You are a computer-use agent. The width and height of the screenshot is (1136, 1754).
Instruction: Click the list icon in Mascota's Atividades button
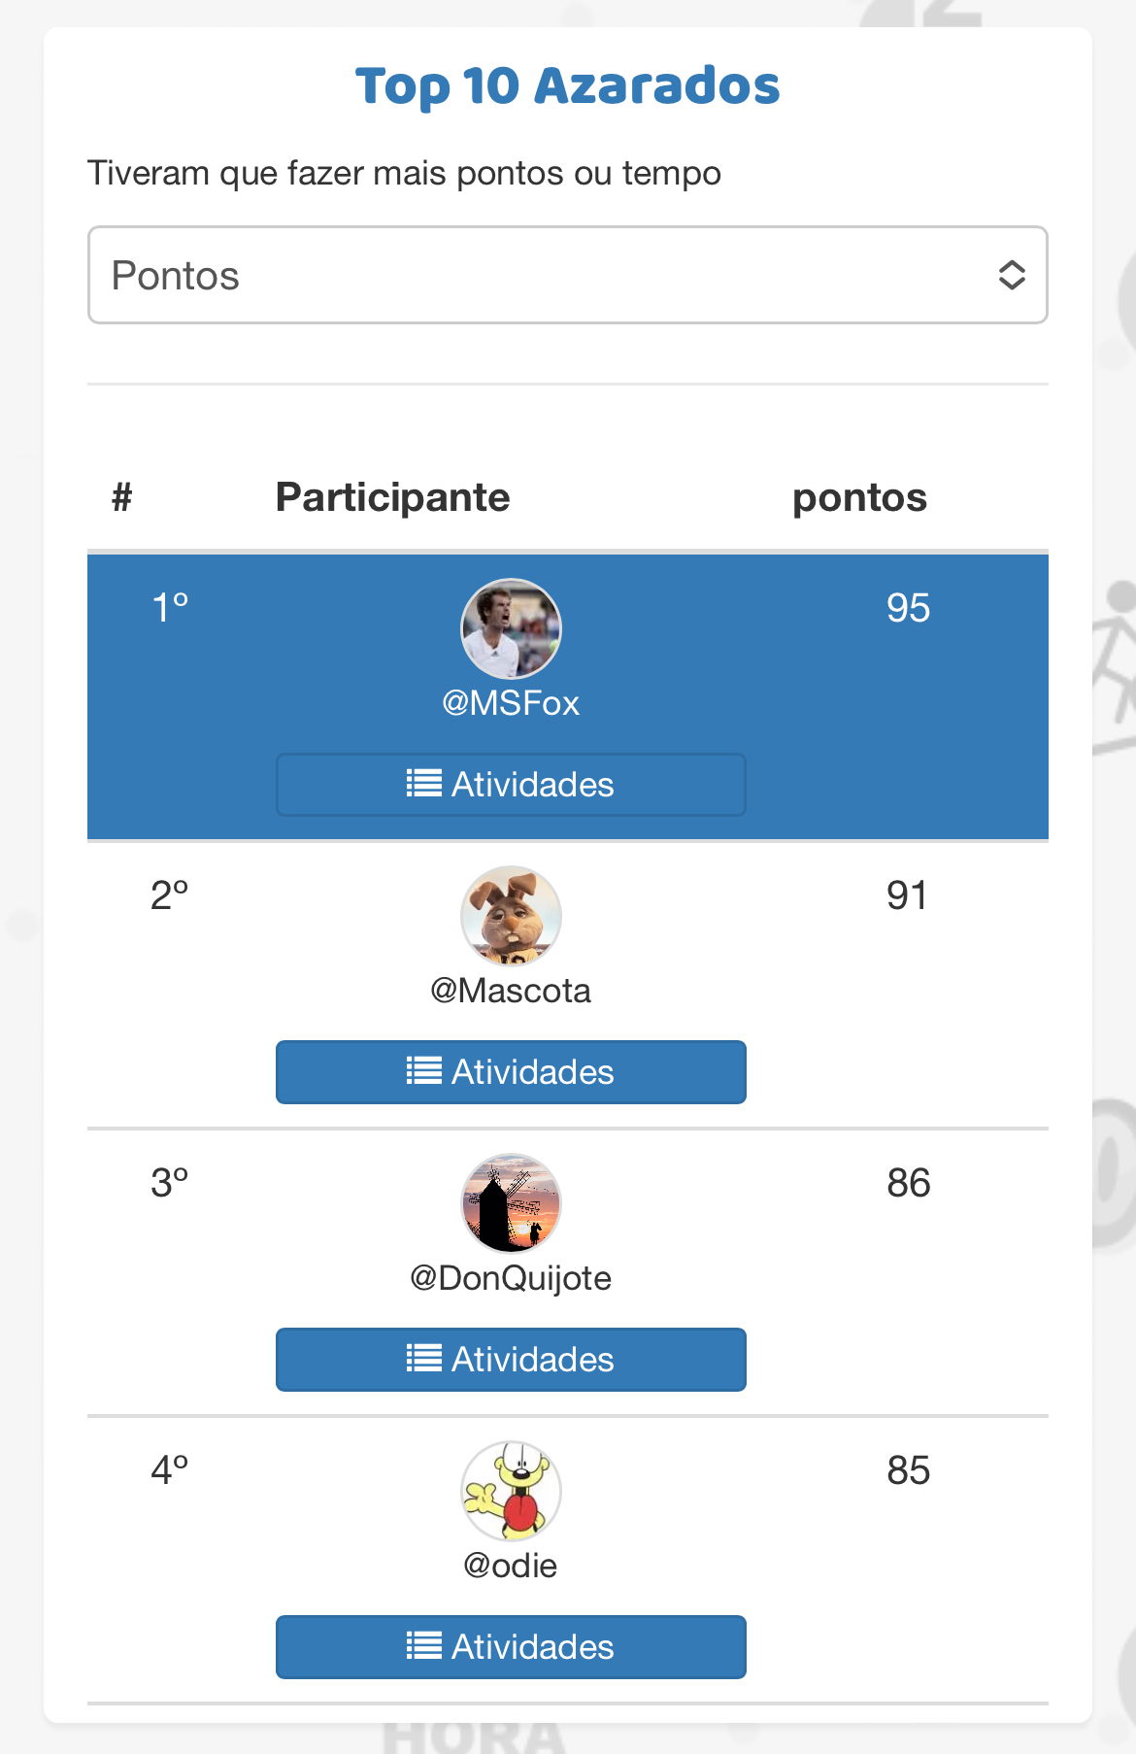coord(424,1071)
